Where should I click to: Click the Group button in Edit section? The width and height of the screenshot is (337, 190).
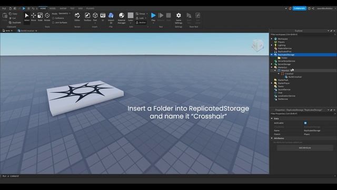coord(141,14)
